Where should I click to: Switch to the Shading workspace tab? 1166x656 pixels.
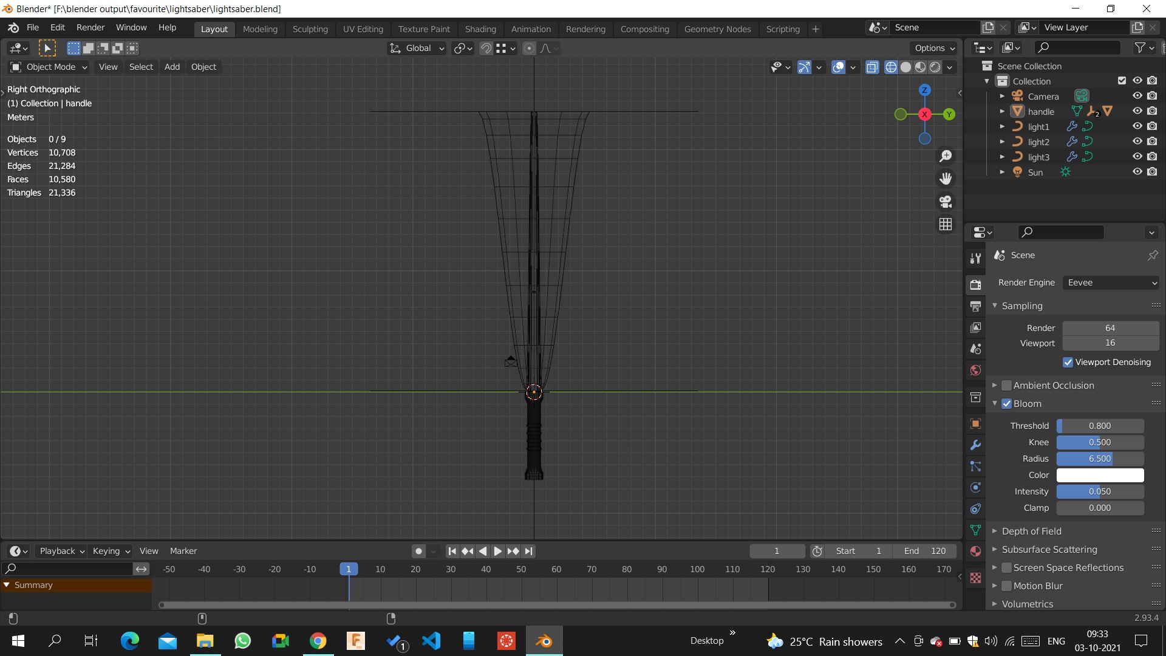point(480,29)
